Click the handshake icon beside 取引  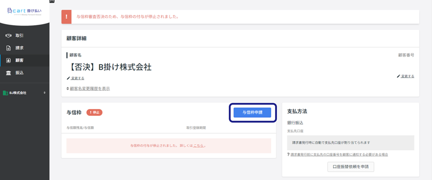click(8, 35)
